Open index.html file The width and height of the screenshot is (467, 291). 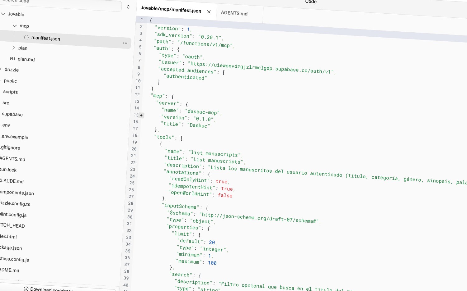coord(8,236)
